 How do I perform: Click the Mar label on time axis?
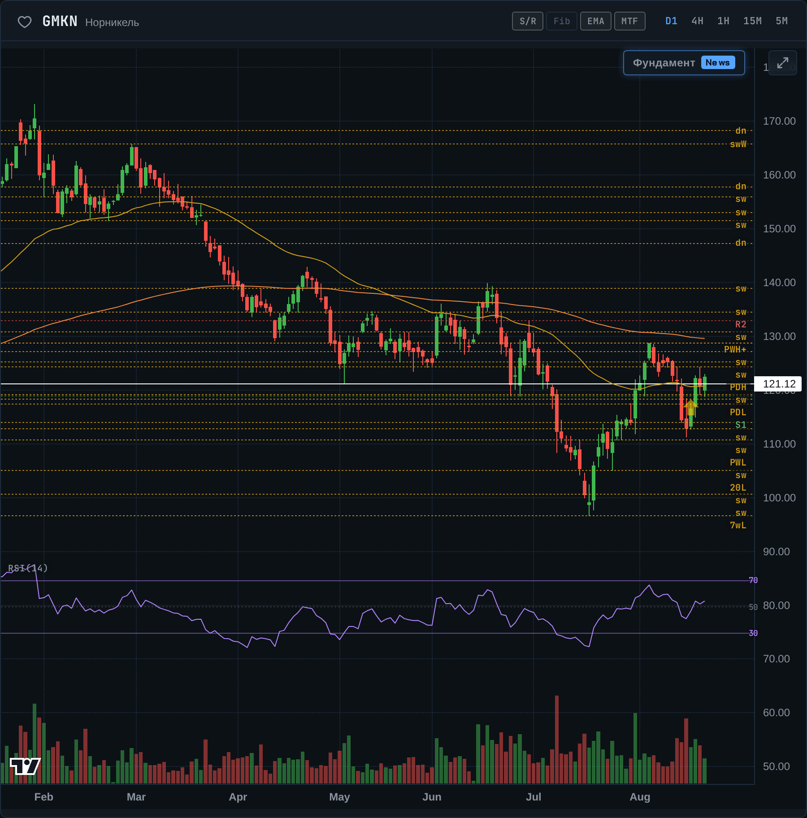point(136,797)
